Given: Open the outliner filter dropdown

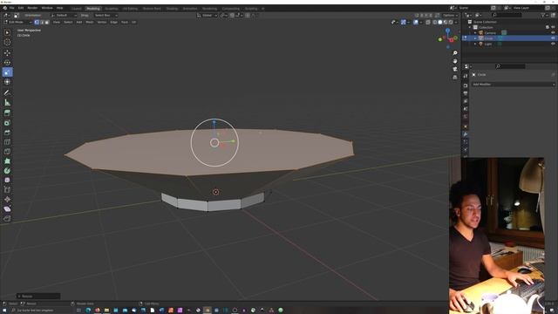Looking at the screenshot, I should click(x=544, y=16).
